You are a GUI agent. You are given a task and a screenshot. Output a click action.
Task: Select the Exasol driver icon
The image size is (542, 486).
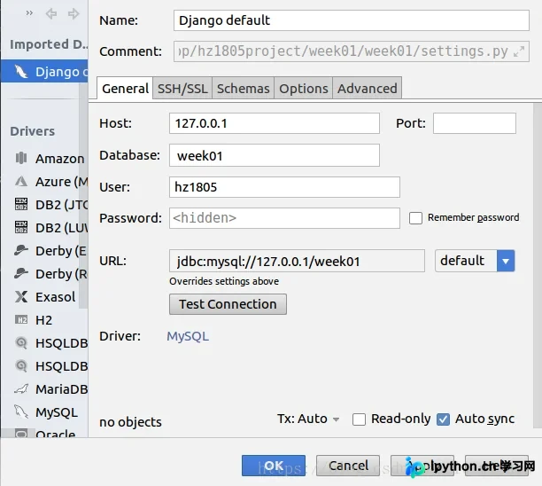[x=21, y=296]
